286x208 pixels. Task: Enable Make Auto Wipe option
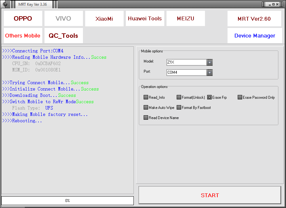click(146, 108)
